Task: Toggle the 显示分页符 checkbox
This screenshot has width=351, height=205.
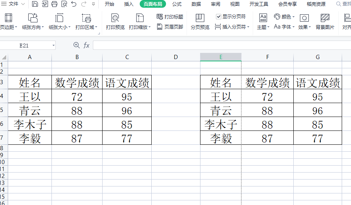Action: pos(219,17)
